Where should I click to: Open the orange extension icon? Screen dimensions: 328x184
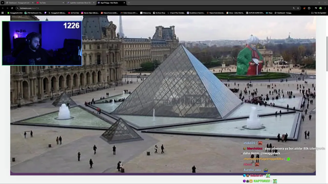point(304,8)
